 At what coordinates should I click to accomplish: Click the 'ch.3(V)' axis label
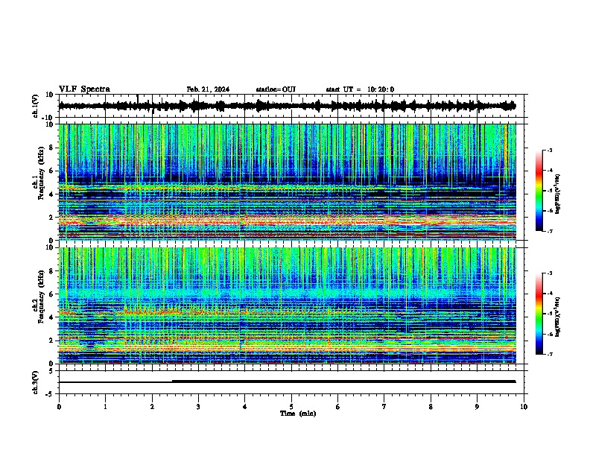36,382
